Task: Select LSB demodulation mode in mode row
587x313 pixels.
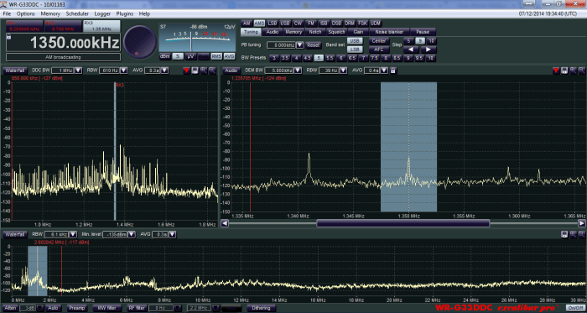Action: [x=273, y=23]
